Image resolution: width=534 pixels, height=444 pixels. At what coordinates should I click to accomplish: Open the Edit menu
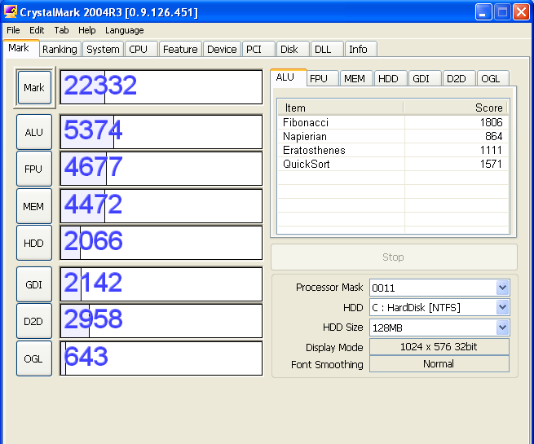pyautogui.click(x=37, y=30)
